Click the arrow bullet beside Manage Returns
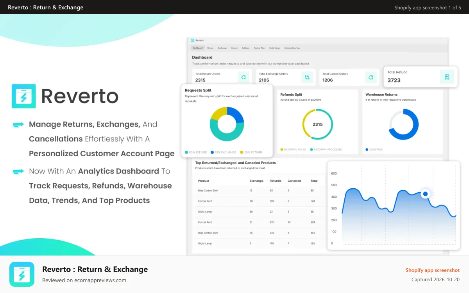The image size is (469, 293). (x=18, y=125)
